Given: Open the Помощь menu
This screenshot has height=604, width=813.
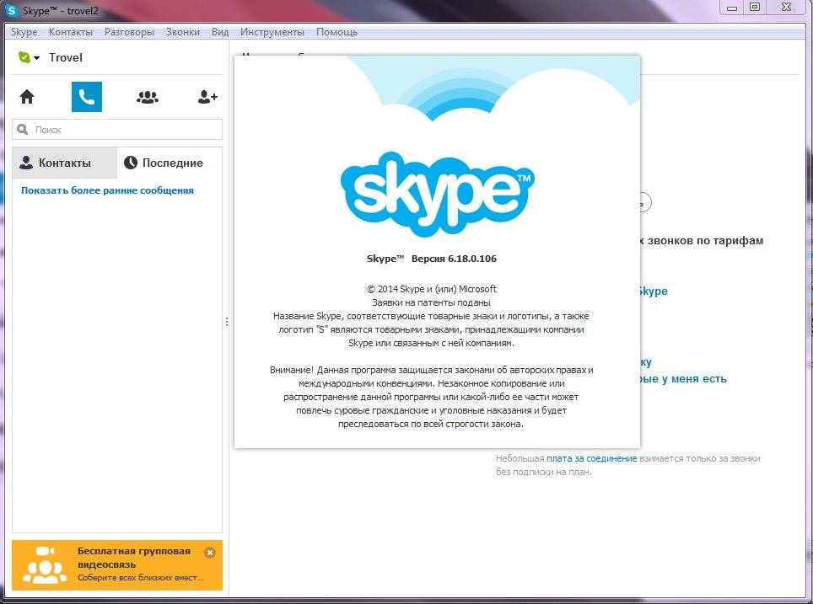Looking at the screenshot, I should click(337, 32).
